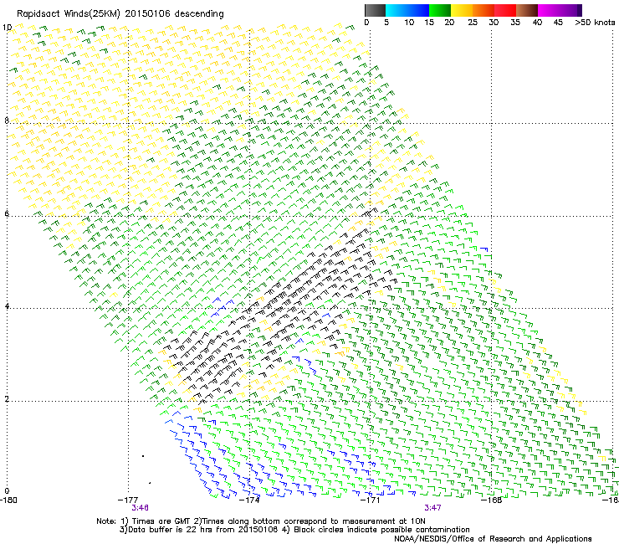Viewport: 619px width, 544px height.
Task: Click the red 30-35 knots legend swatch
Action: pos(505,10)
